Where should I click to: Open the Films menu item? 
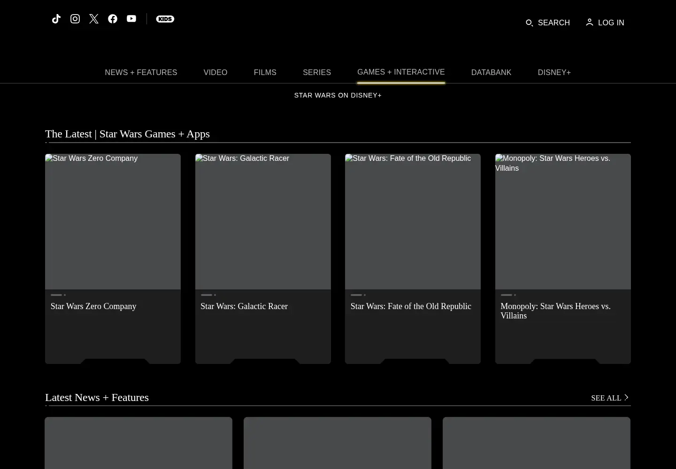(265, 72)
